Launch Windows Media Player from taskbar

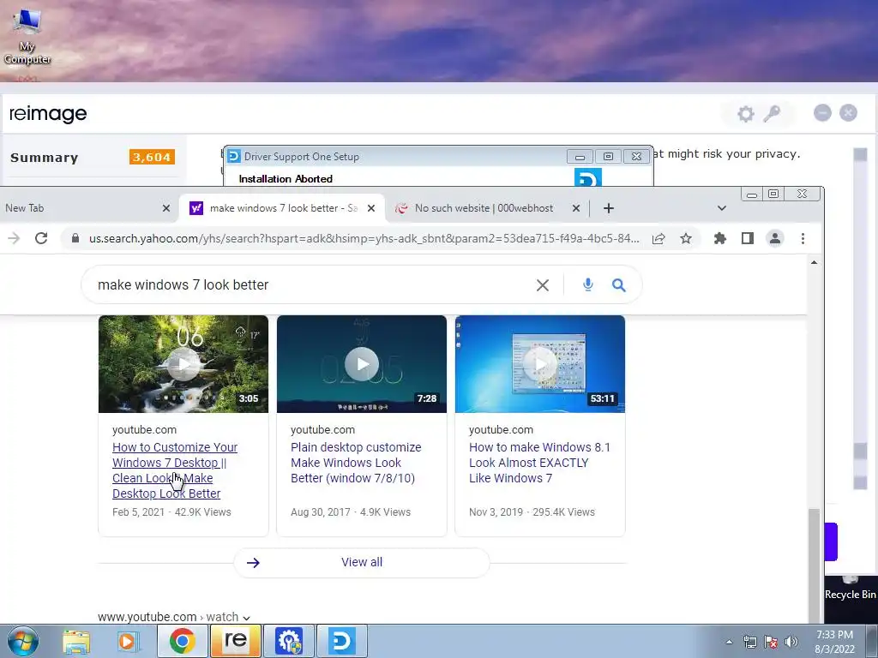pos(128,641)
